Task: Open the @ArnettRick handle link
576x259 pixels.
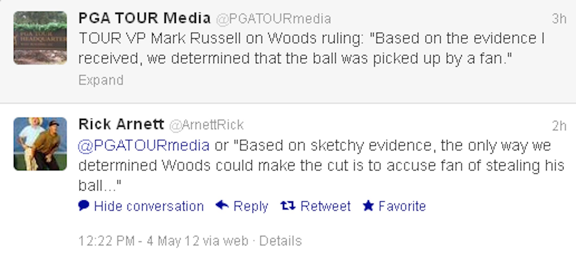Action: point(207,125)
